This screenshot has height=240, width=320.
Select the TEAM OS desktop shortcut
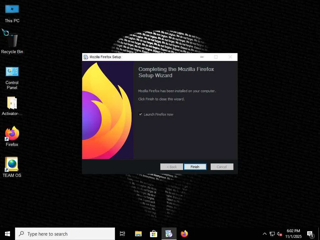click(x=12, y=167)
